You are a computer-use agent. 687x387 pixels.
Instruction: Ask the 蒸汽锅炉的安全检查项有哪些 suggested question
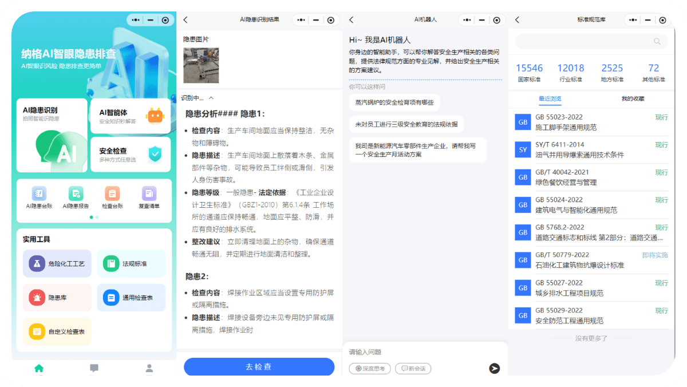tap(395, 102)
